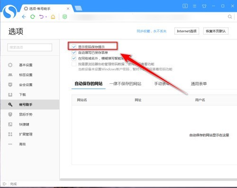The image size is (237, 188).
Task: Click the Sogou browser logo icon
Action: click(9, 12)
